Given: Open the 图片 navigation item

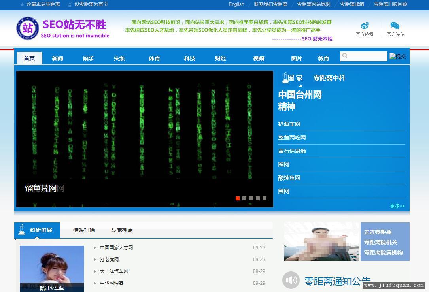Looking at the screenshot, I should pyautogui.click(x=296, y=58).
